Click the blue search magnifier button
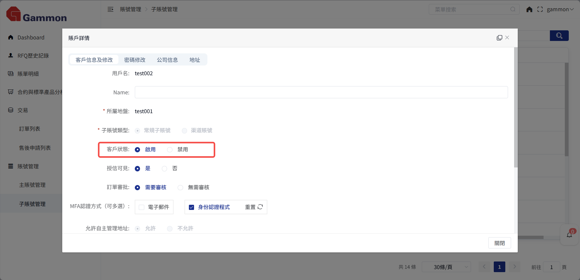The image size is (580, 280). [559, 36]
